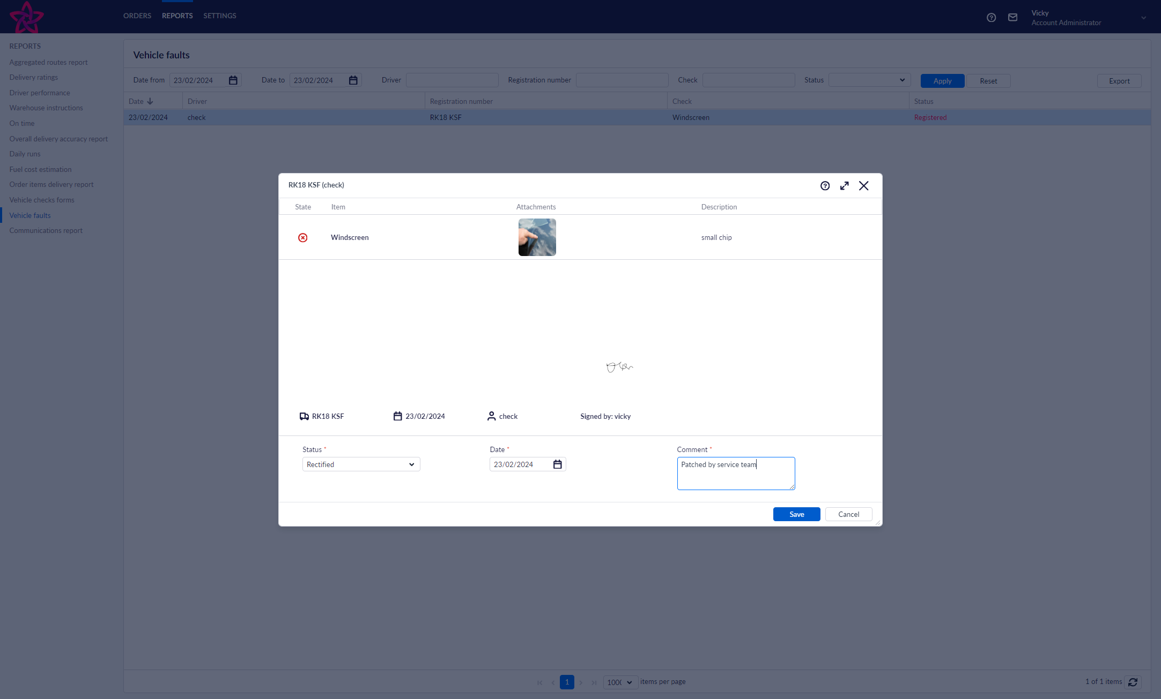Click the person icon next to check
Image resolution: width=1161 pixels, height=699 pixels.
coord(491,416)
